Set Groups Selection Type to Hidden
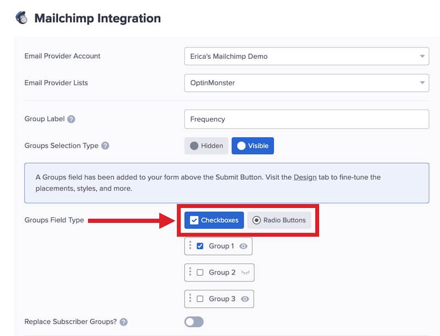This screenshot has height=336, width=440. click(x=206, y=146)
